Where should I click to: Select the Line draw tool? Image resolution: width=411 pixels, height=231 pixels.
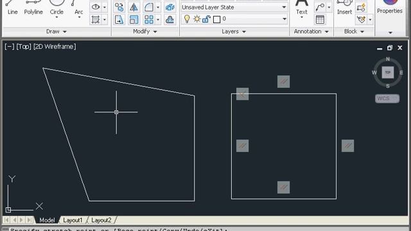[12, 8]
